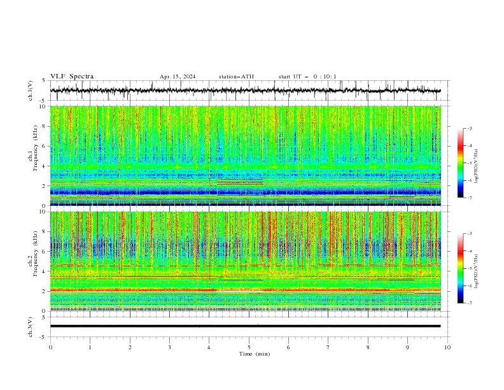504x390 pixels.
Task: Click the 'ch.3(V)' waveform axis label
Action: (31, 327)
